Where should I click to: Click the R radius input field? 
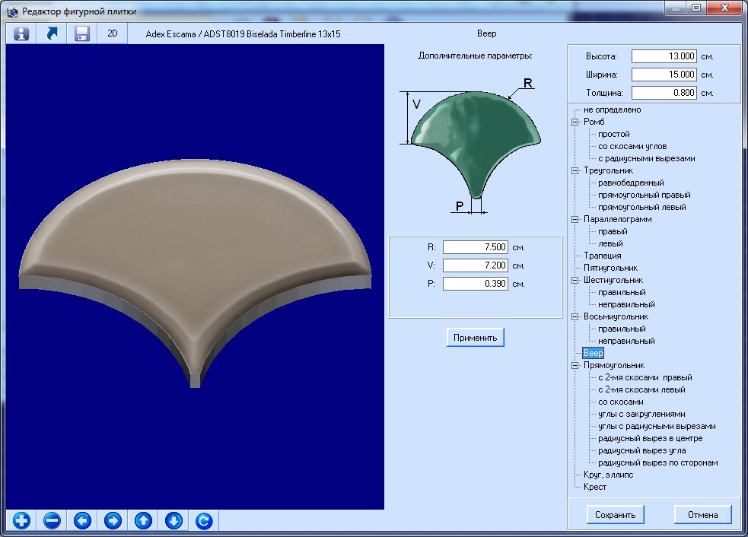pos(475,247)
